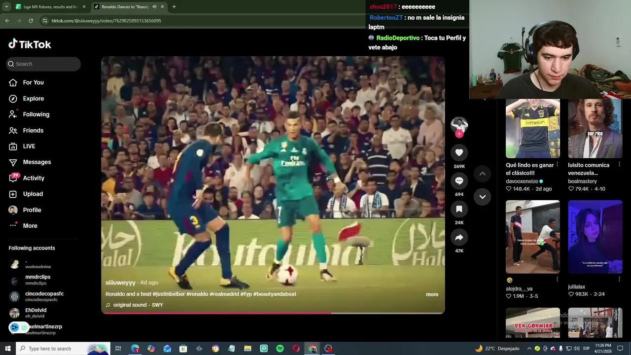
Task: Open the Windows Start menu
Action: [x=7, y=349]
